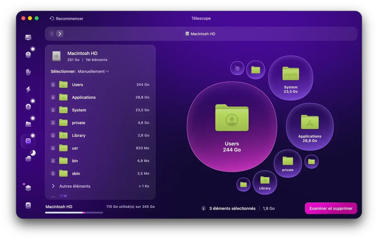Show info for the Users folder row
The width and height of the screenshot is (378, 240).
tap(53, 85)
